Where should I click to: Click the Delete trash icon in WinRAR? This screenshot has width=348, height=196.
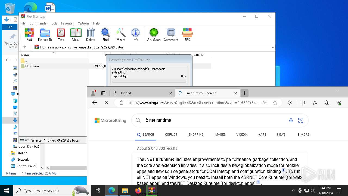[91, 35]
